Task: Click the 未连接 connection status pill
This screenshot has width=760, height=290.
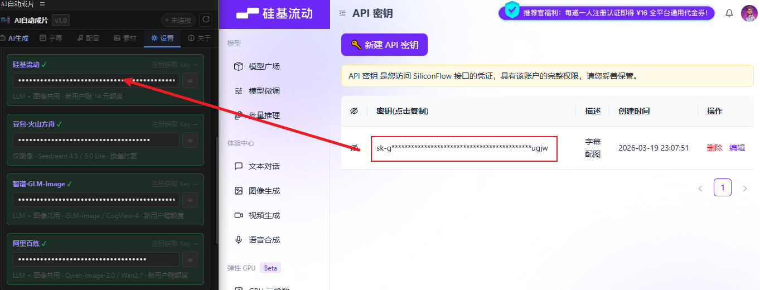Action: (178, 20)
